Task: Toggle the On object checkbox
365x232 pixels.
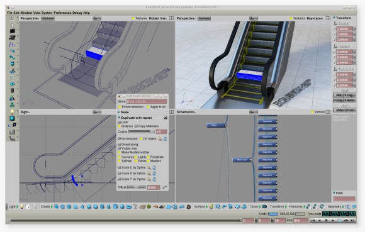Action: (x=141, y=139)
